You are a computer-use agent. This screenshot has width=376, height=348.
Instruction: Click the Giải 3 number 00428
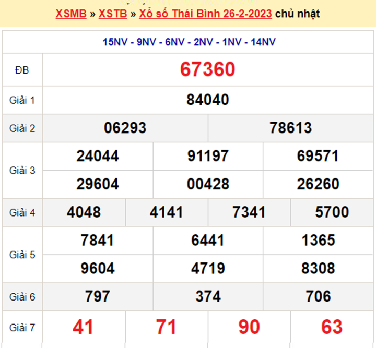pos(208,184)
